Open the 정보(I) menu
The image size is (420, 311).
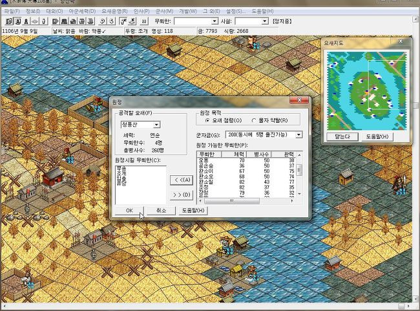(33, 11)
